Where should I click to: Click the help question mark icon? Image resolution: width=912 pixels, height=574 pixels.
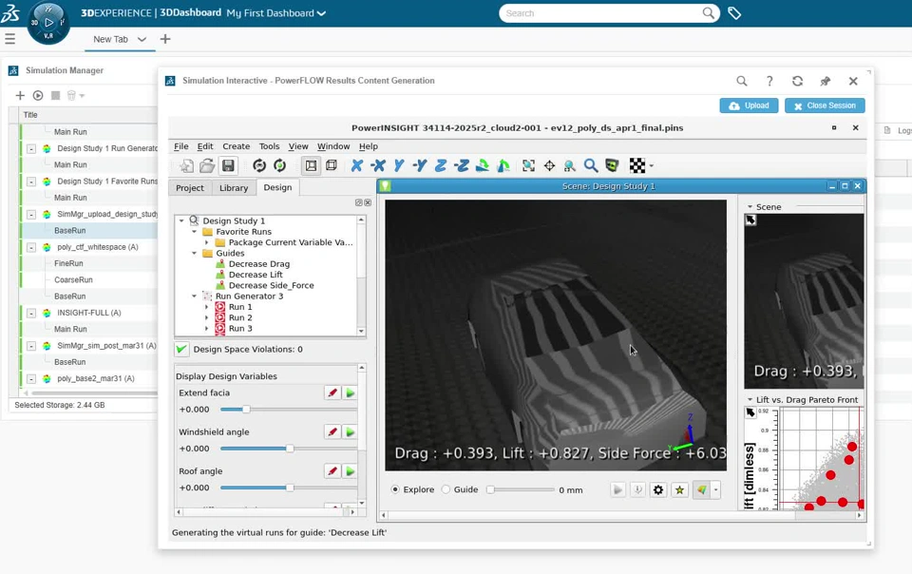pos(769,81)
